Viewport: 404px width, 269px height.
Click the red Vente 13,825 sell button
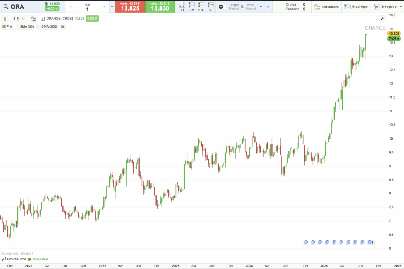tap(130, 7)
